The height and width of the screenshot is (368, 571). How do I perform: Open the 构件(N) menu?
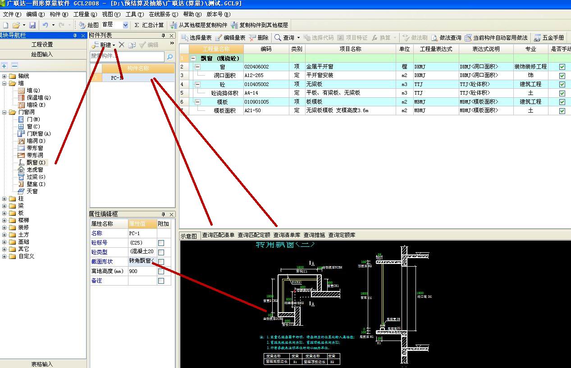[x=59, y=14]
